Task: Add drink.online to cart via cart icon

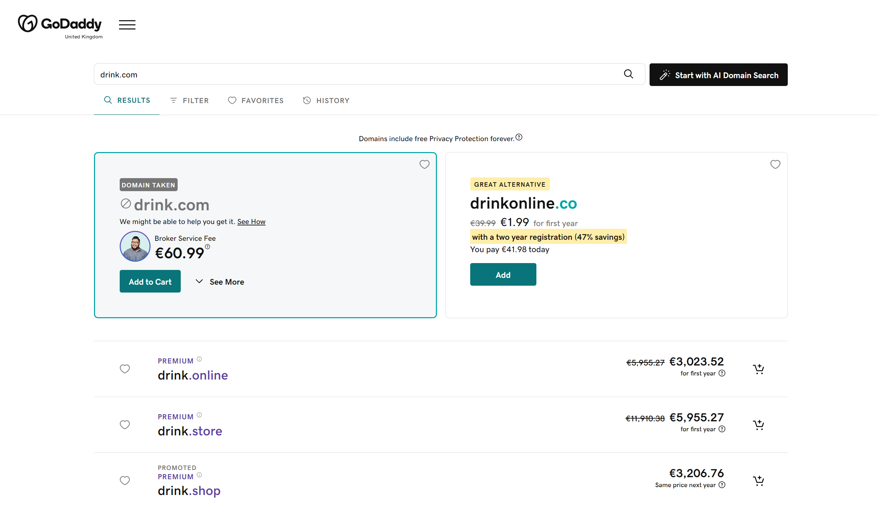Action: (758, 369)
